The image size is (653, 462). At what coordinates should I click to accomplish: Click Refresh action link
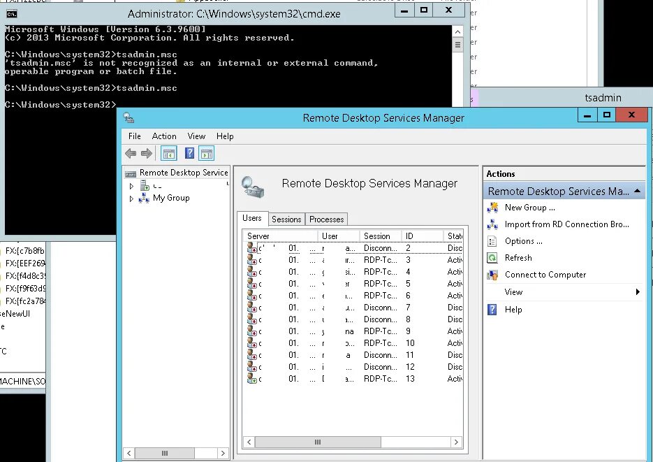[518, 257]
